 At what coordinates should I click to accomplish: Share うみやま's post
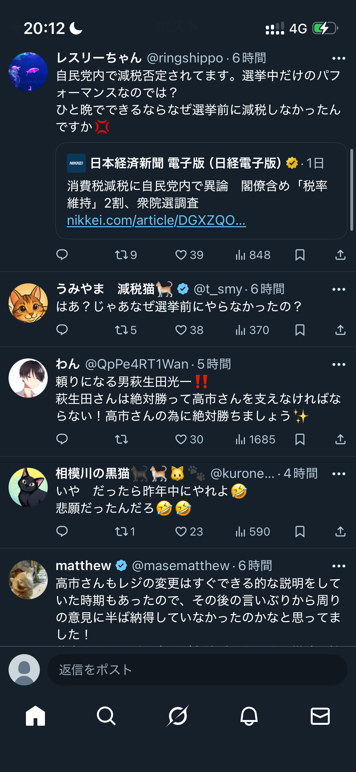point(340,330)
